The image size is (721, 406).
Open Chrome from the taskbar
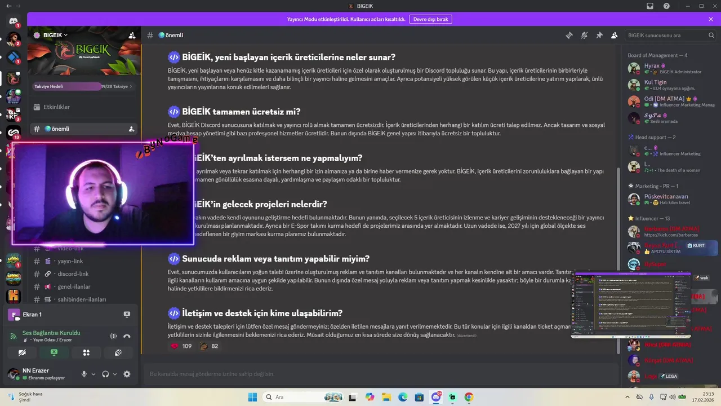(x=469, y=397)
